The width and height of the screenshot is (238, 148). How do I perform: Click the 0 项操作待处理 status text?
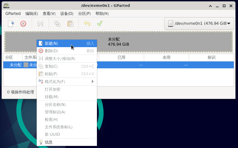(x=21, y=92)
